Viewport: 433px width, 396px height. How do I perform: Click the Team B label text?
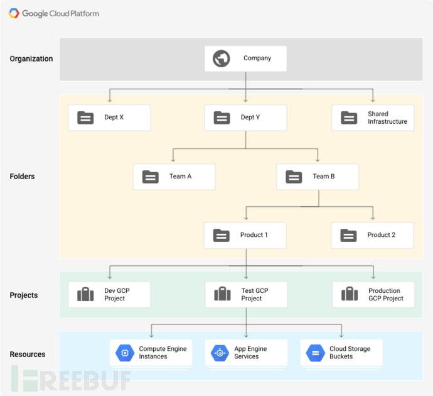[324, 176]
